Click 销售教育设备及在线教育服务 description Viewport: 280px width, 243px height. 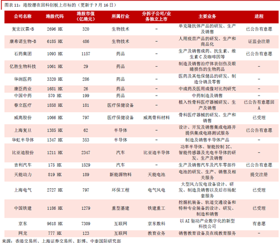tap(207, 233)
